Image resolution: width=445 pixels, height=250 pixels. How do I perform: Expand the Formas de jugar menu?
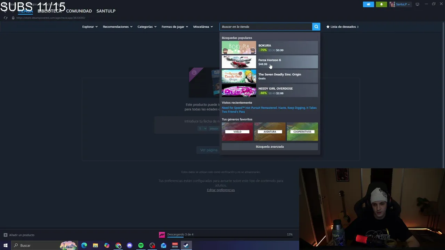point(175,27)
